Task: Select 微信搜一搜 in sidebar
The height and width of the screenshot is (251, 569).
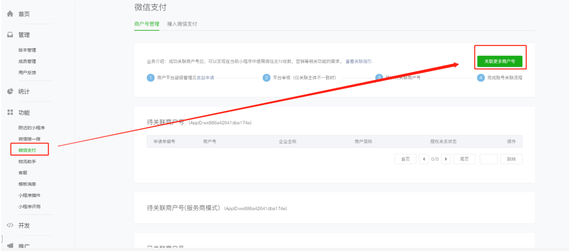Action: (29, 139)
